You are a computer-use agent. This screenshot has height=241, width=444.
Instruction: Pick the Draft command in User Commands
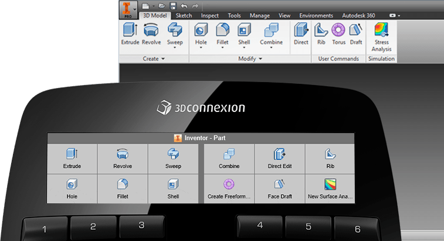[x=355, y=34]
